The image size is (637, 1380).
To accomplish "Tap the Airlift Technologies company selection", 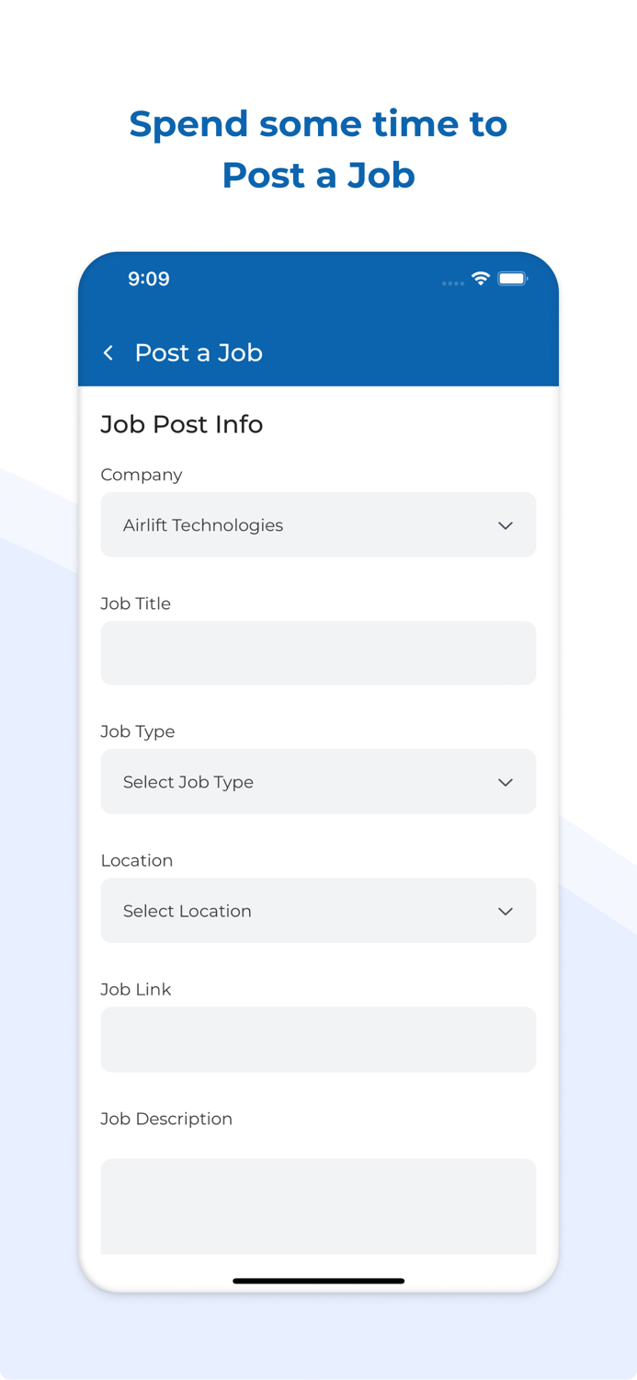I will (202, 525).
